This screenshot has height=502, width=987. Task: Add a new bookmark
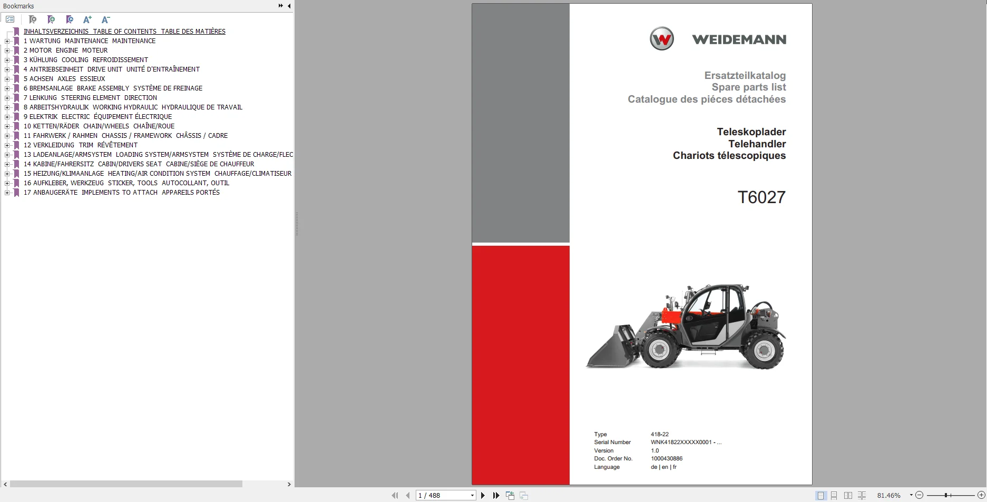51,19
